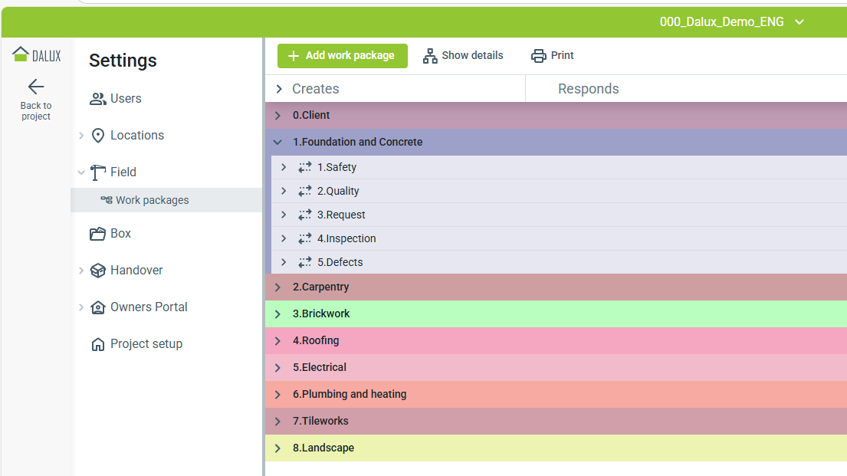This screenshot has height=476, width=847.
Task: Click the Project setup house icon
Action: pos(98,344)
